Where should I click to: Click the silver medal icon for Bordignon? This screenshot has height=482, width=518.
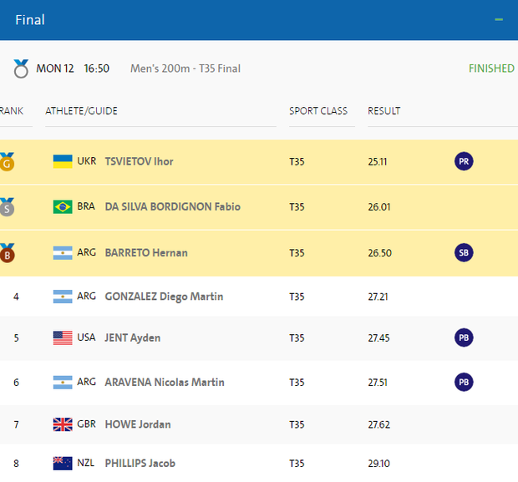(8, 207)
